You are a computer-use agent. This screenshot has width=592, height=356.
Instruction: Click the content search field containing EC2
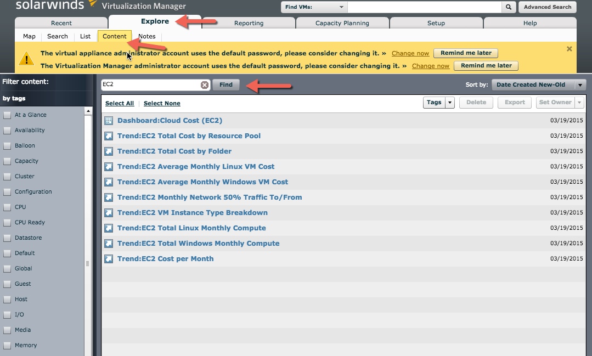[x=151, y=84]
